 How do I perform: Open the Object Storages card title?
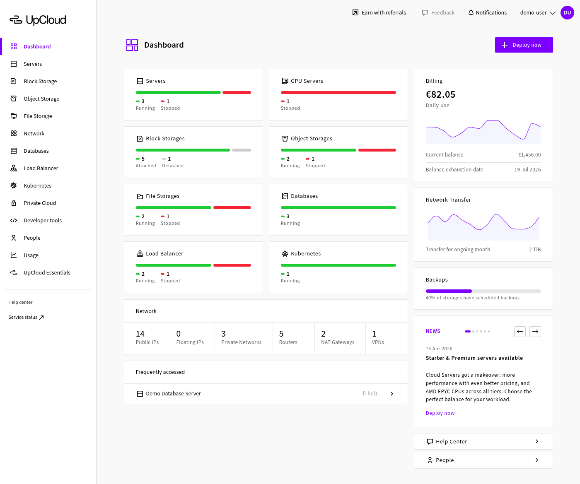coord(312,139)
